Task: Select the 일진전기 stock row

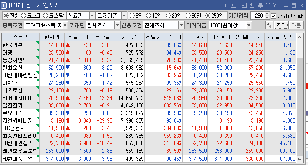Action: coord(149,106)
